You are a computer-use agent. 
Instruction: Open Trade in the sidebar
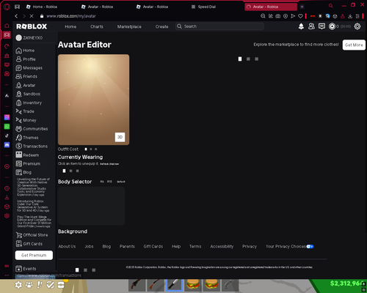pyautogui.click(x=25, y=111)
